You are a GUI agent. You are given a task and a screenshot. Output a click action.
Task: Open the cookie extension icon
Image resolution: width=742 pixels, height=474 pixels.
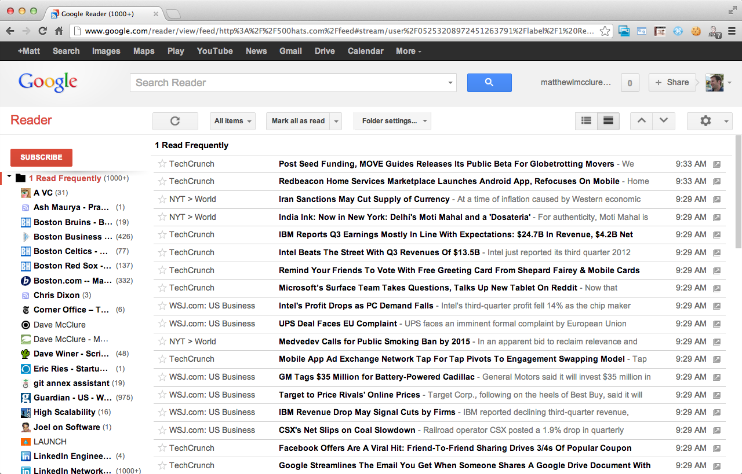[x=696, y=31]
